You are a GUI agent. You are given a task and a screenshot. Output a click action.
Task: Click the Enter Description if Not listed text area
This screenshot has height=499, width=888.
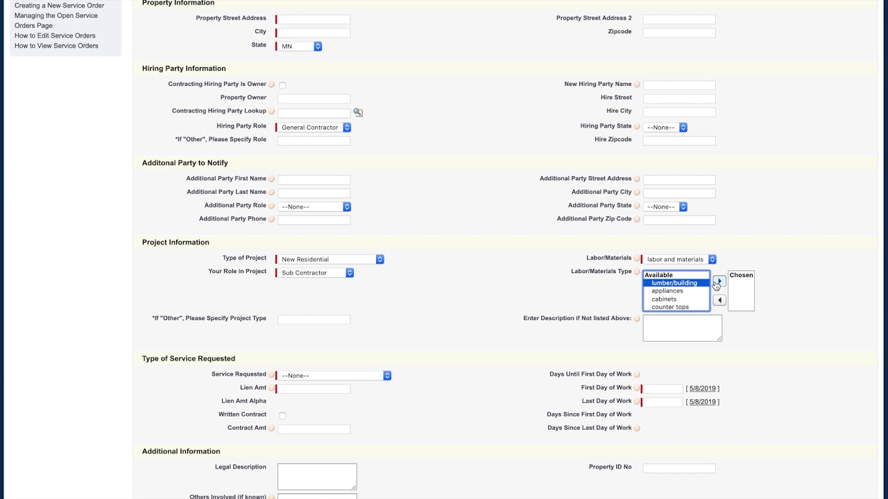click(683, 328)
